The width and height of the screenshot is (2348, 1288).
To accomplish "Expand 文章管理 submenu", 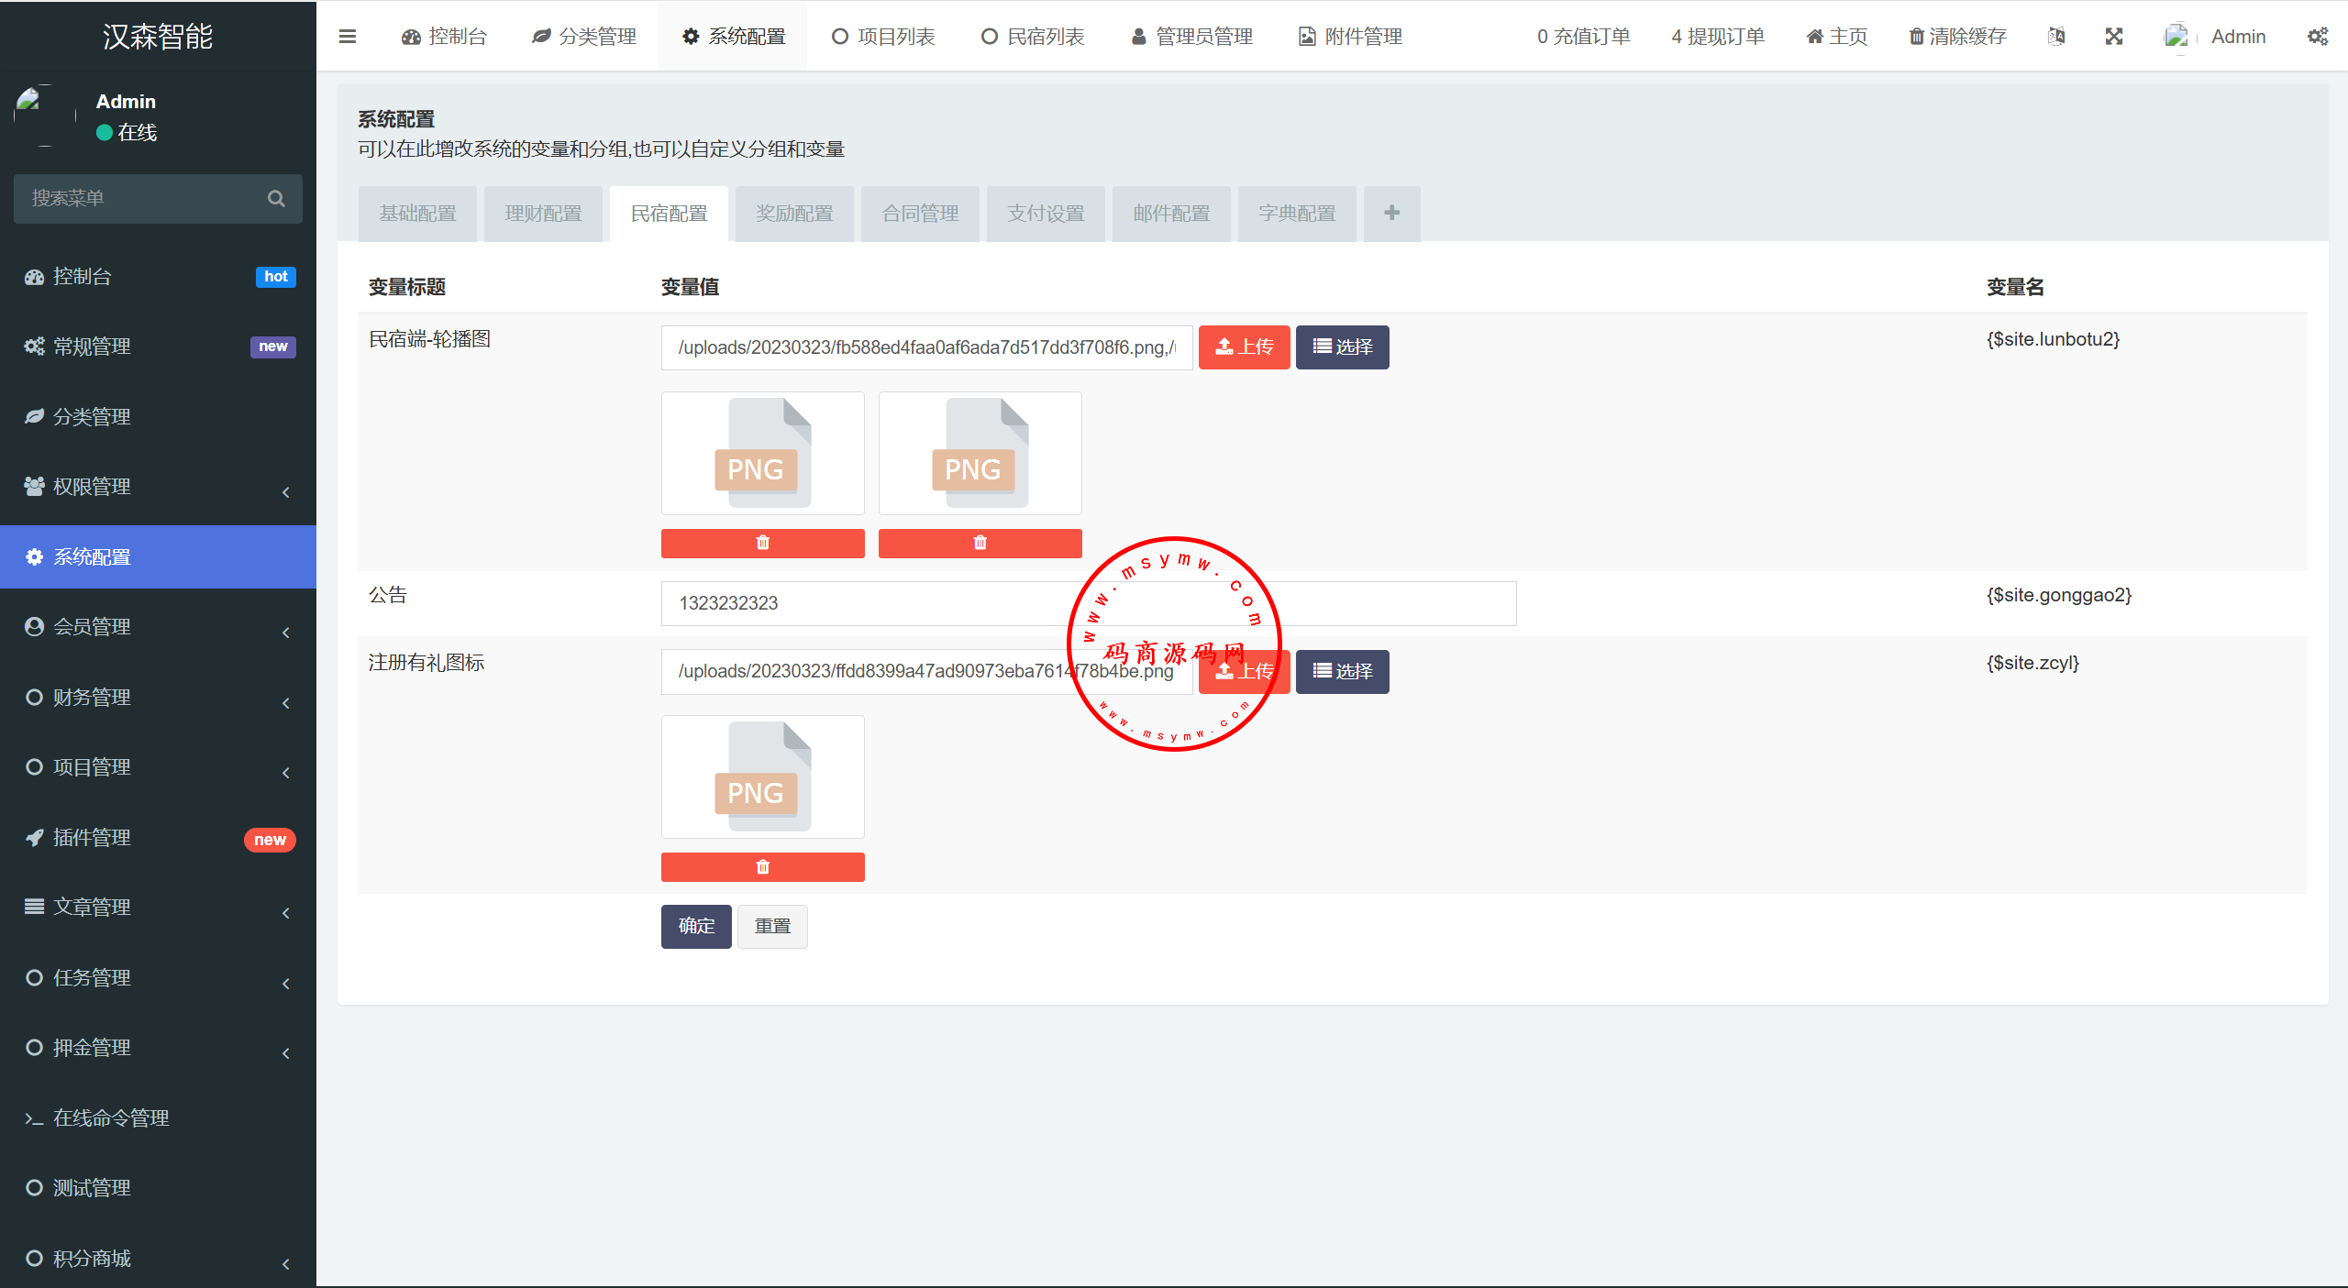I will (x=158, y=908).
